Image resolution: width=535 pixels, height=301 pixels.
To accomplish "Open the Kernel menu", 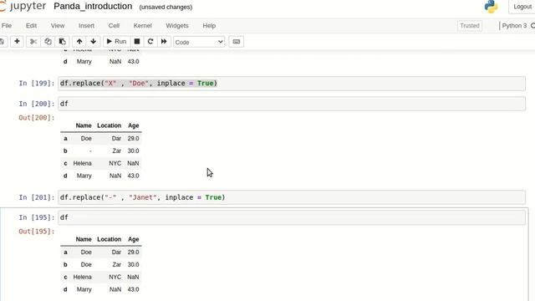I will [x=143, y=26].
